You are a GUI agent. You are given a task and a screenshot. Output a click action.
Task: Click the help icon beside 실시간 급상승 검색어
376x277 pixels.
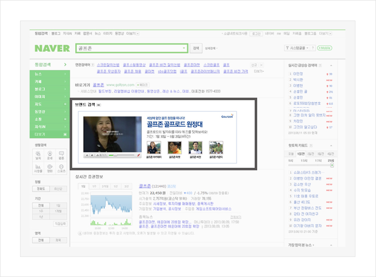pyautogui.click(x=320, y=65)
